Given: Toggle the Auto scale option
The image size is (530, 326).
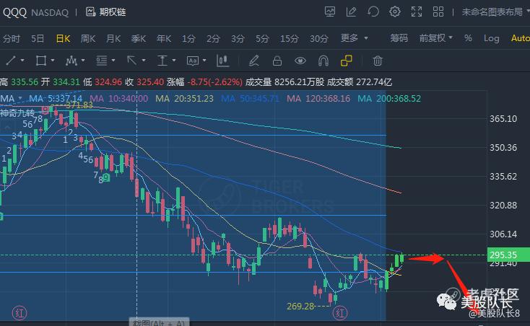Looking at the screenshot, I should coord(521,38).
